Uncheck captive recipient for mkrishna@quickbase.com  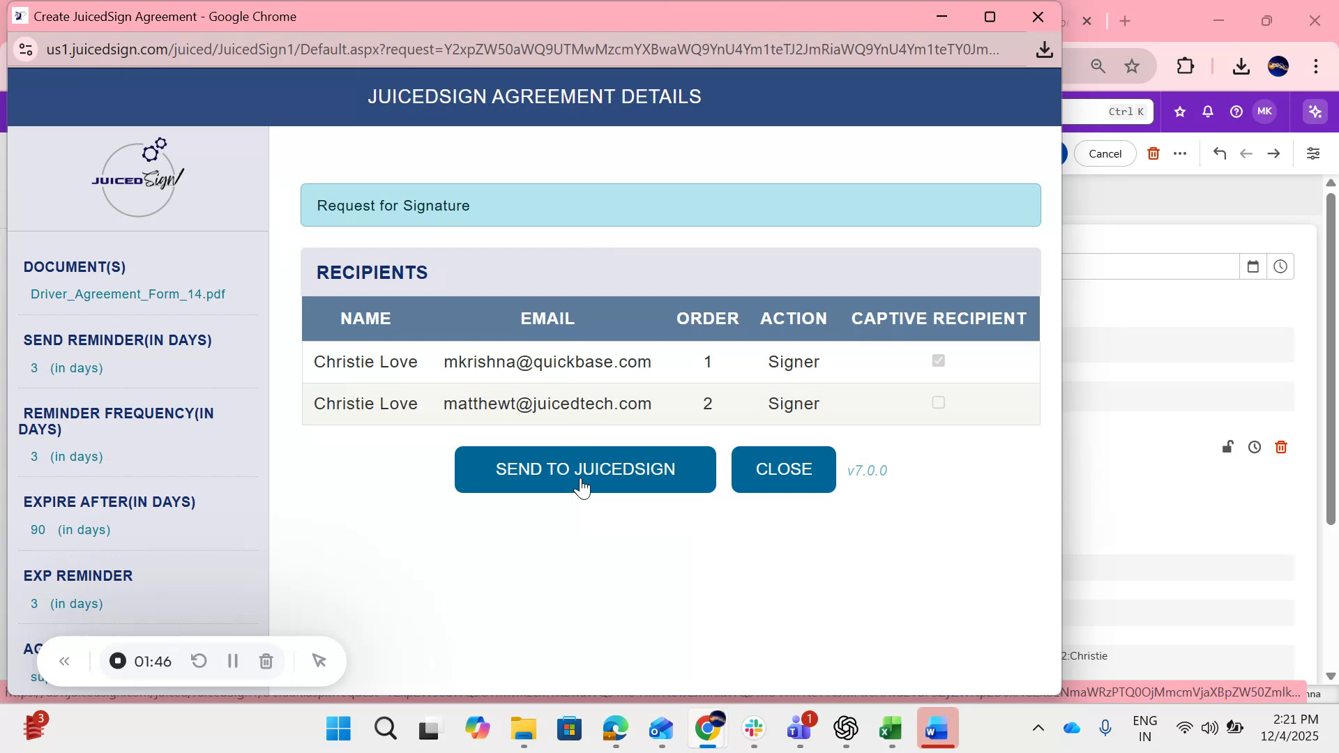pos(939,360)
